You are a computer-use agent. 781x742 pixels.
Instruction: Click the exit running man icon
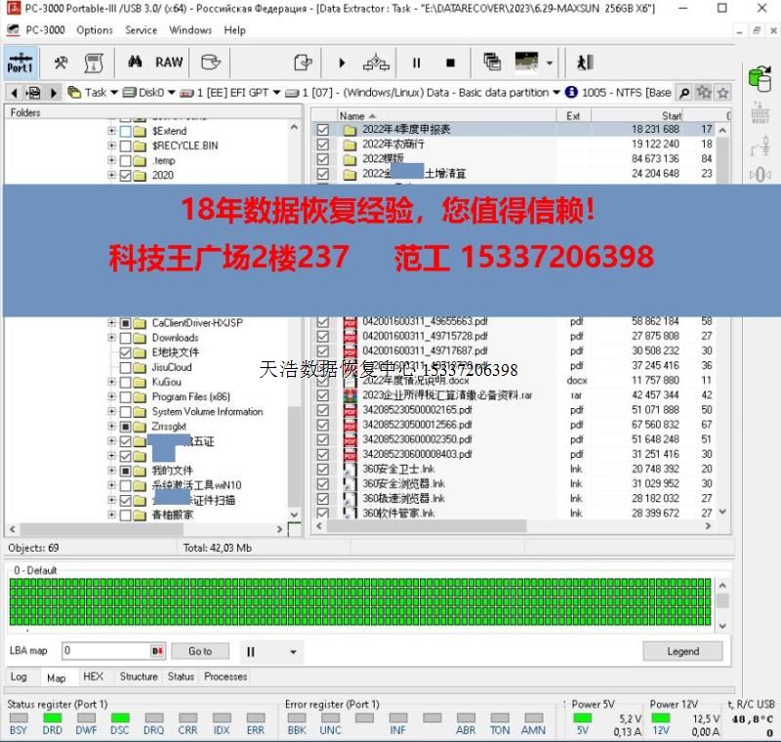coord(585,62)
